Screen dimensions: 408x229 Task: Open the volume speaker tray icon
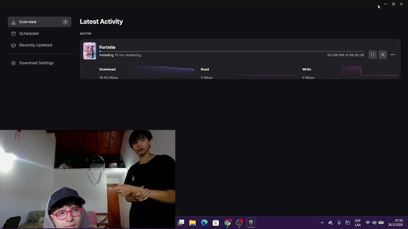pos(374,223)
